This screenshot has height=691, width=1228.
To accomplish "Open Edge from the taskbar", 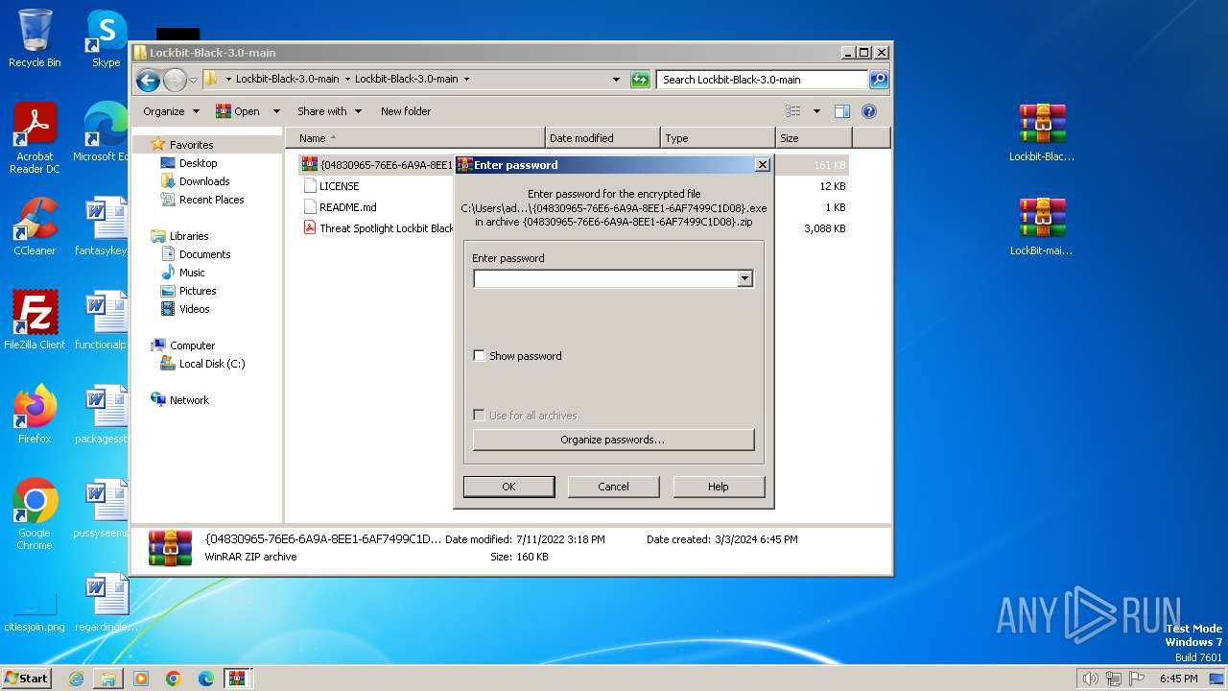I will [x=205, y=679].
